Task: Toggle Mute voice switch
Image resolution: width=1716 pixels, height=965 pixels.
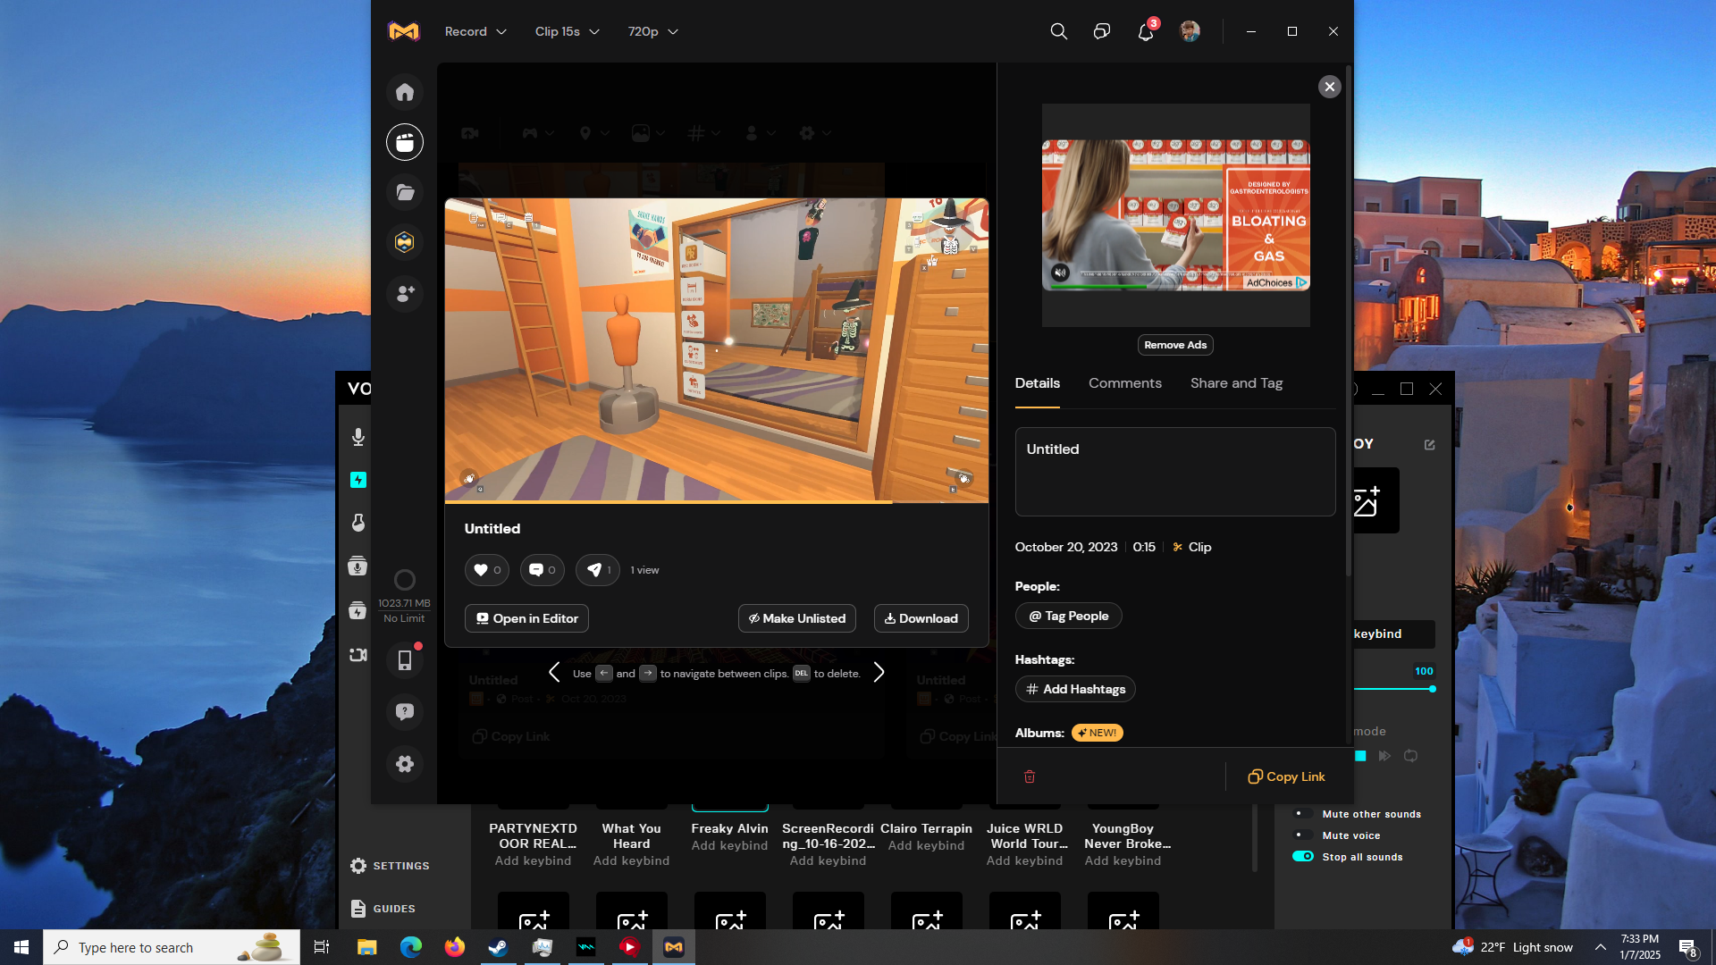Action: [1303, 835]
